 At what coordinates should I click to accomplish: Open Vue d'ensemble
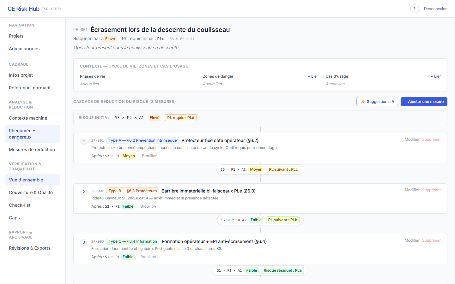(33, 180)
